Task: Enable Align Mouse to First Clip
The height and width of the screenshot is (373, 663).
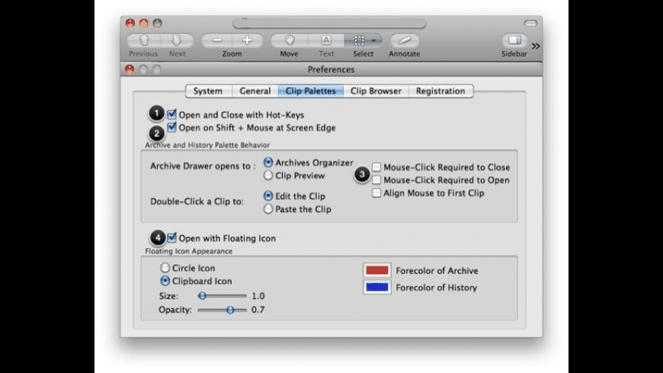Action: 376,193
